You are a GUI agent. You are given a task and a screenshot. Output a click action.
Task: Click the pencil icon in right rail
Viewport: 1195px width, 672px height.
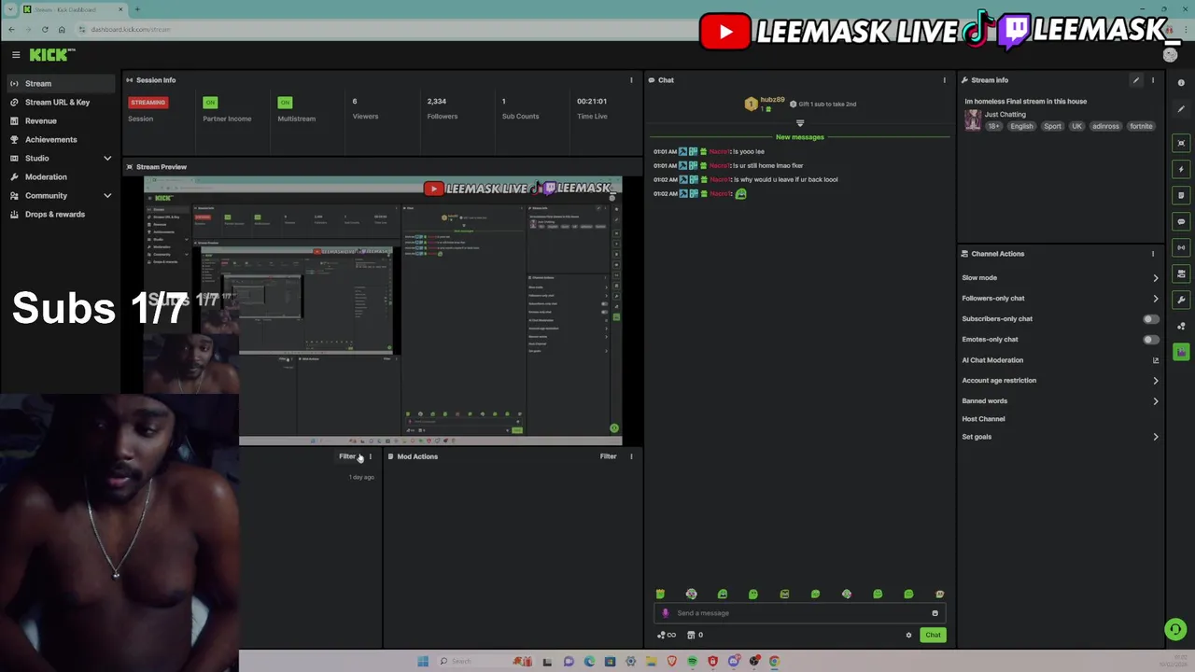[1181, 109]
